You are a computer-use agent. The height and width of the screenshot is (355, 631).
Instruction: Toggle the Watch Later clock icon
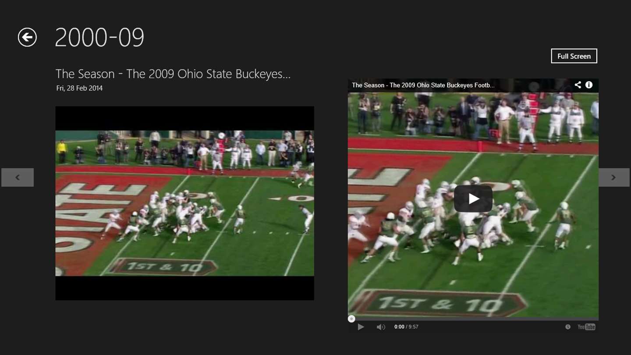[568, 327]
